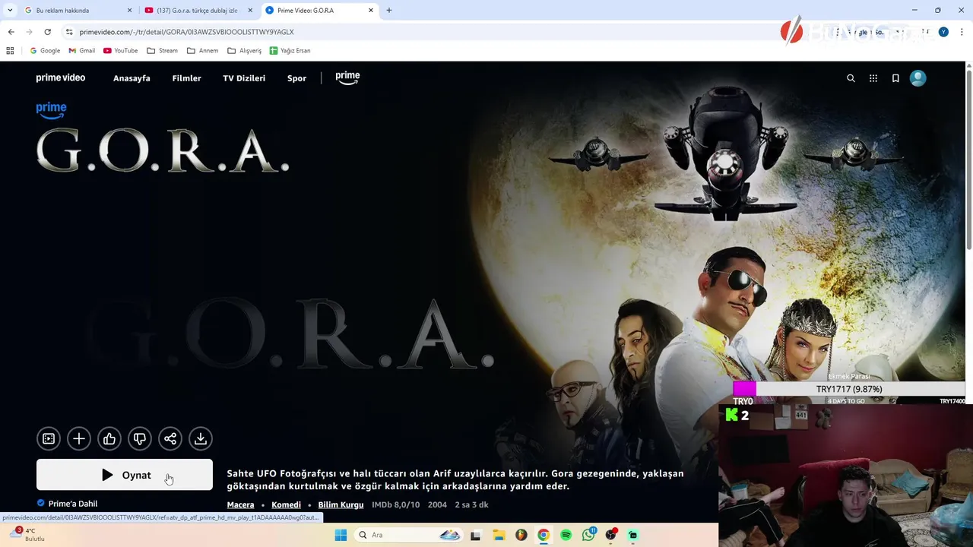
Task: Click the prime video logo
Action: 61,77
